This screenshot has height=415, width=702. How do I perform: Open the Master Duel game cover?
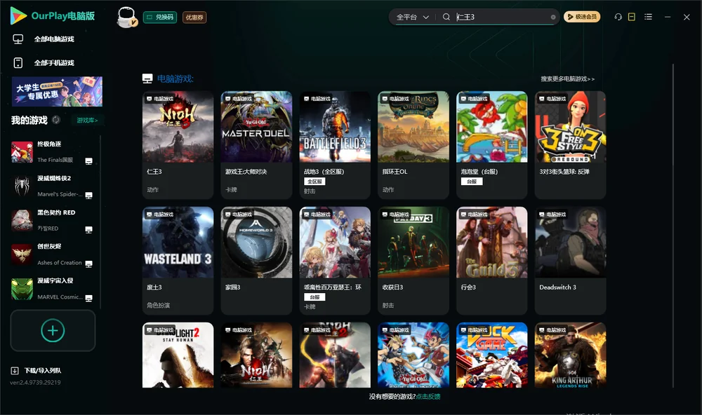pyautogui.click(x=256, y=127)
